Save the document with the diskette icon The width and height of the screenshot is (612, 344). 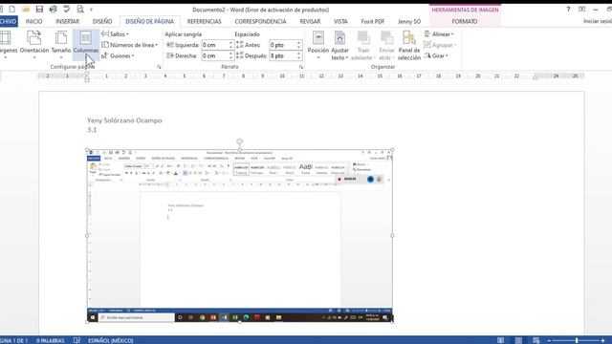click(39, 9)
